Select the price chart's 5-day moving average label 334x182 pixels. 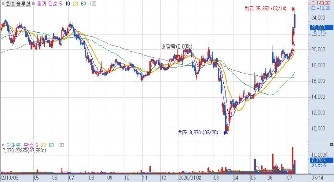(61, 4)
